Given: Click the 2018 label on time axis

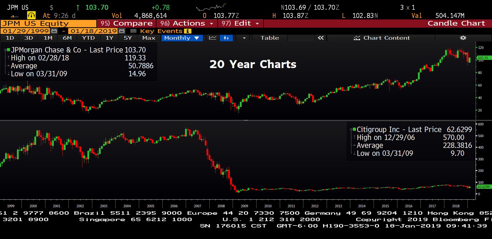Looking at the screenshot, I should (456, 206).
